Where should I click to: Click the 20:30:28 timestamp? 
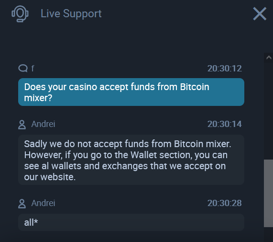(x=224, y=203)
